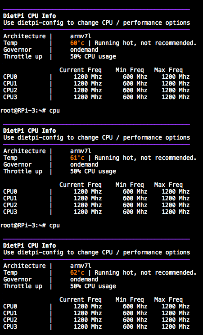The width and height of the screenshot is (203, 335).
Task: Click the armv7l architecture value in second block
Action: tap(81, 151)
